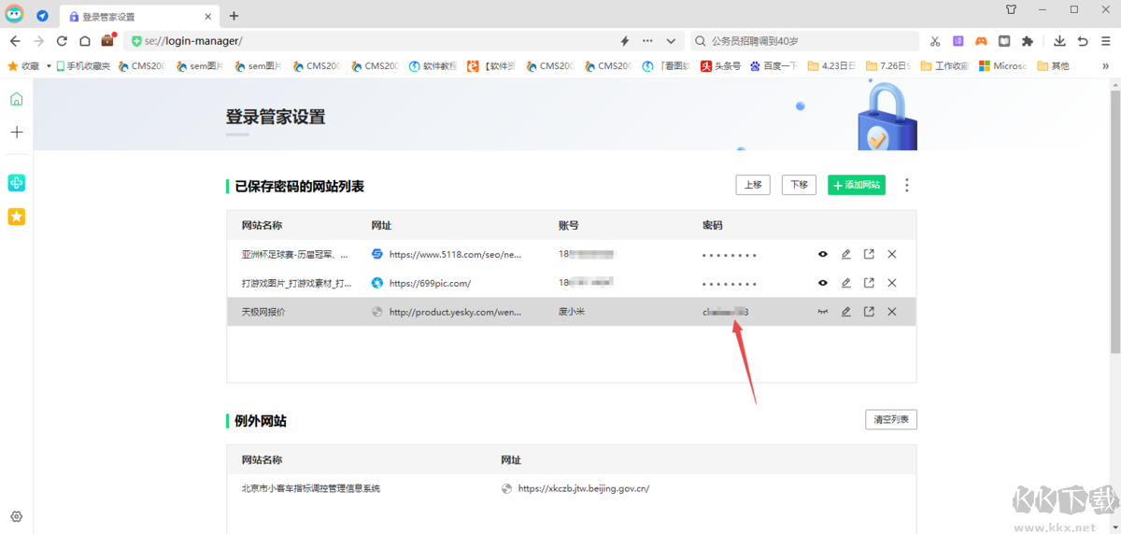Select the 打游戏图片 site row name

(x=297, y=283)
